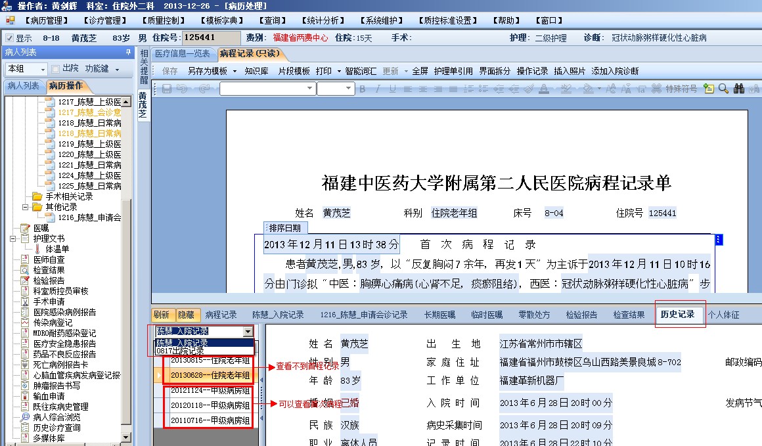Click the 添加入院诊断 toolbar button
Image resolution: width=762 pixels, height=446 pixels.
coord(615,71)
